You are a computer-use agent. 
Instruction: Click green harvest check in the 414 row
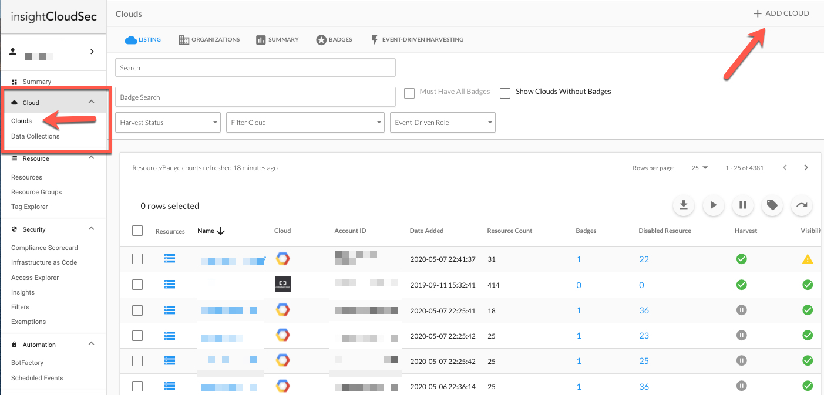(x=742, y=285)
